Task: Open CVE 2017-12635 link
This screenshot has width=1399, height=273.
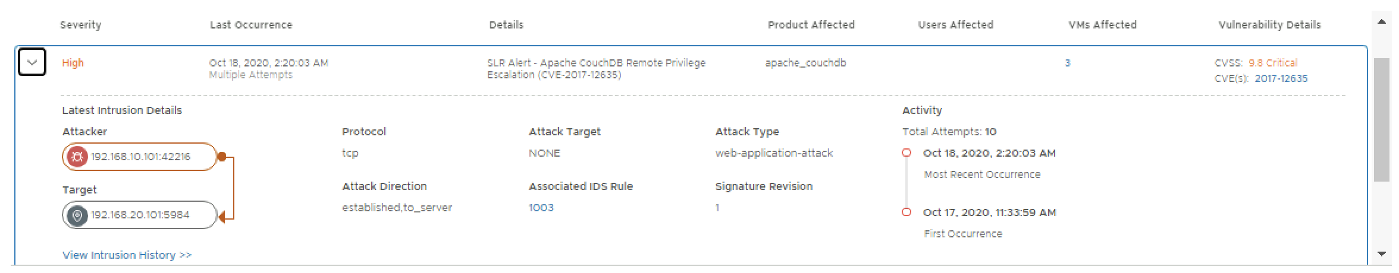Action: 1281,78
